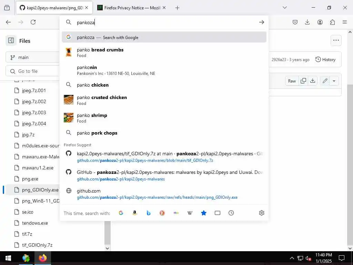Click the Go arrow in address bar
353x265 pixels.
[x=261, y=22]
